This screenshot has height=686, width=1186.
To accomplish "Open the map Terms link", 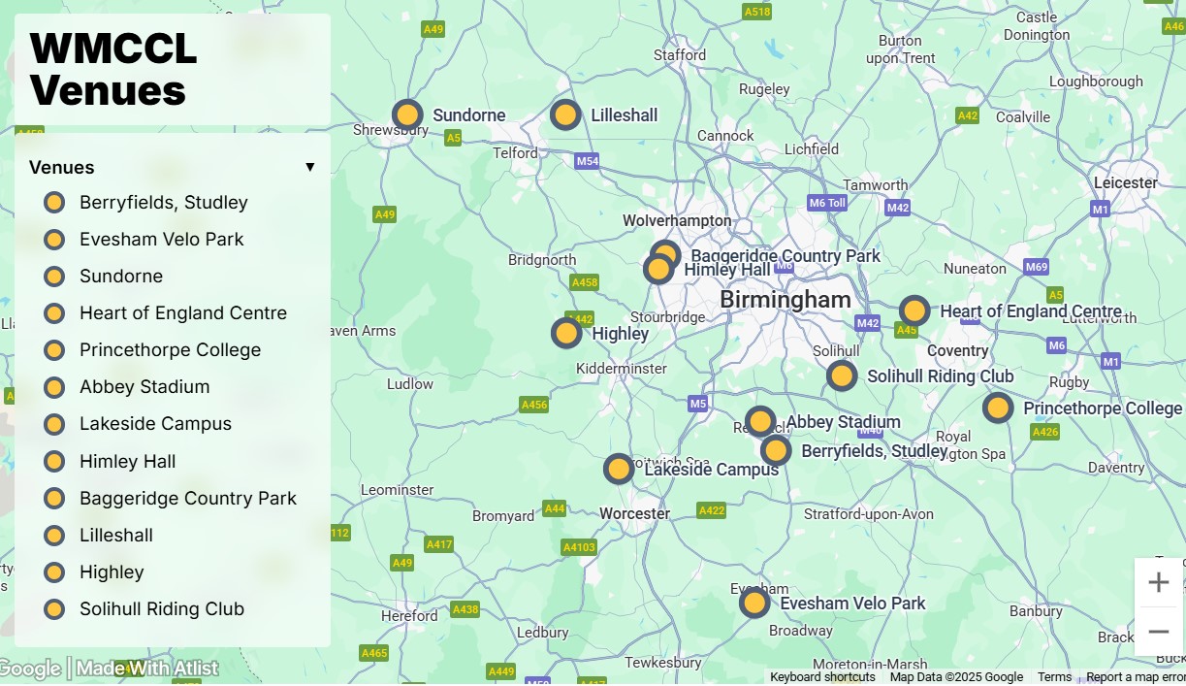I will click(1054, 677).
